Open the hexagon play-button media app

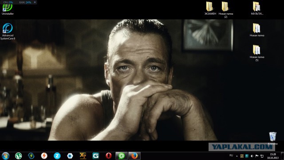point(70,156)
